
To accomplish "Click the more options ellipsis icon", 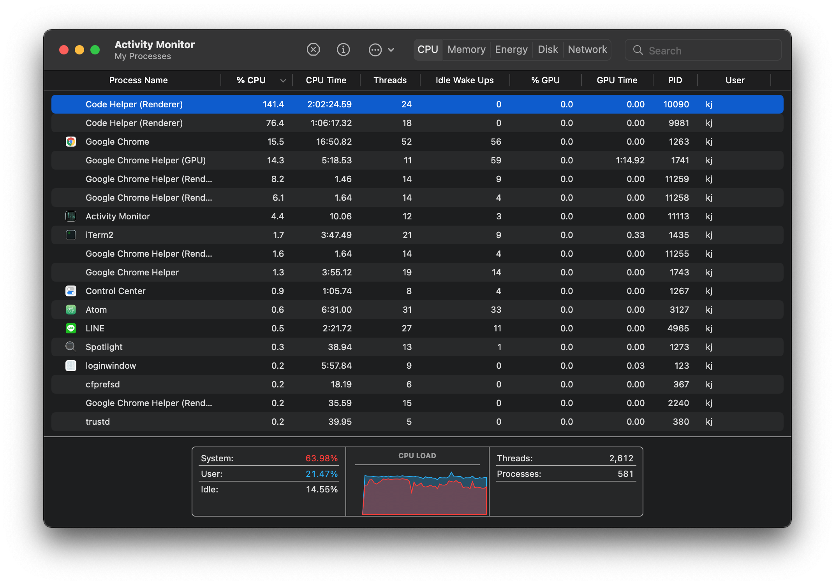I will coord(375,50).
